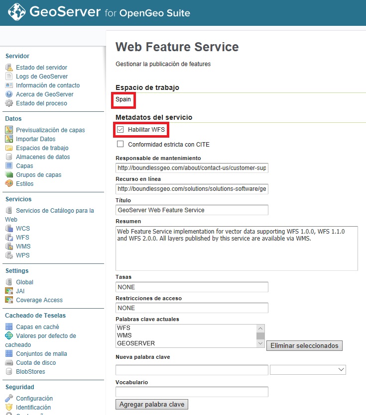This screenshot has height=415, width=366.
Task: Click the WMS service icon
Action: click(x=9, y=247)
